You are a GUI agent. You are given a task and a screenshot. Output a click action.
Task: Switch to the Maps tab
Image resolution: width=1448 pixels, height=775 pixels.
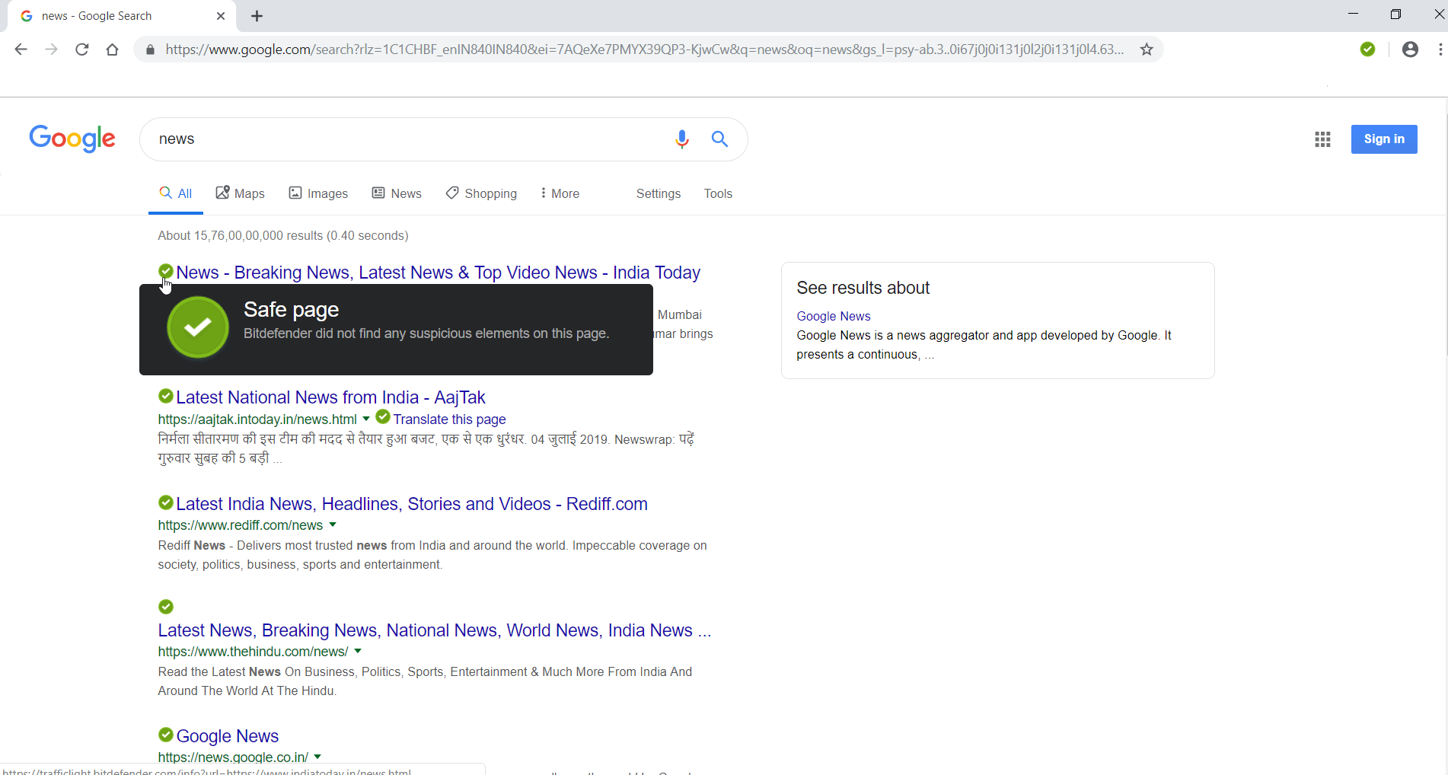240,193
